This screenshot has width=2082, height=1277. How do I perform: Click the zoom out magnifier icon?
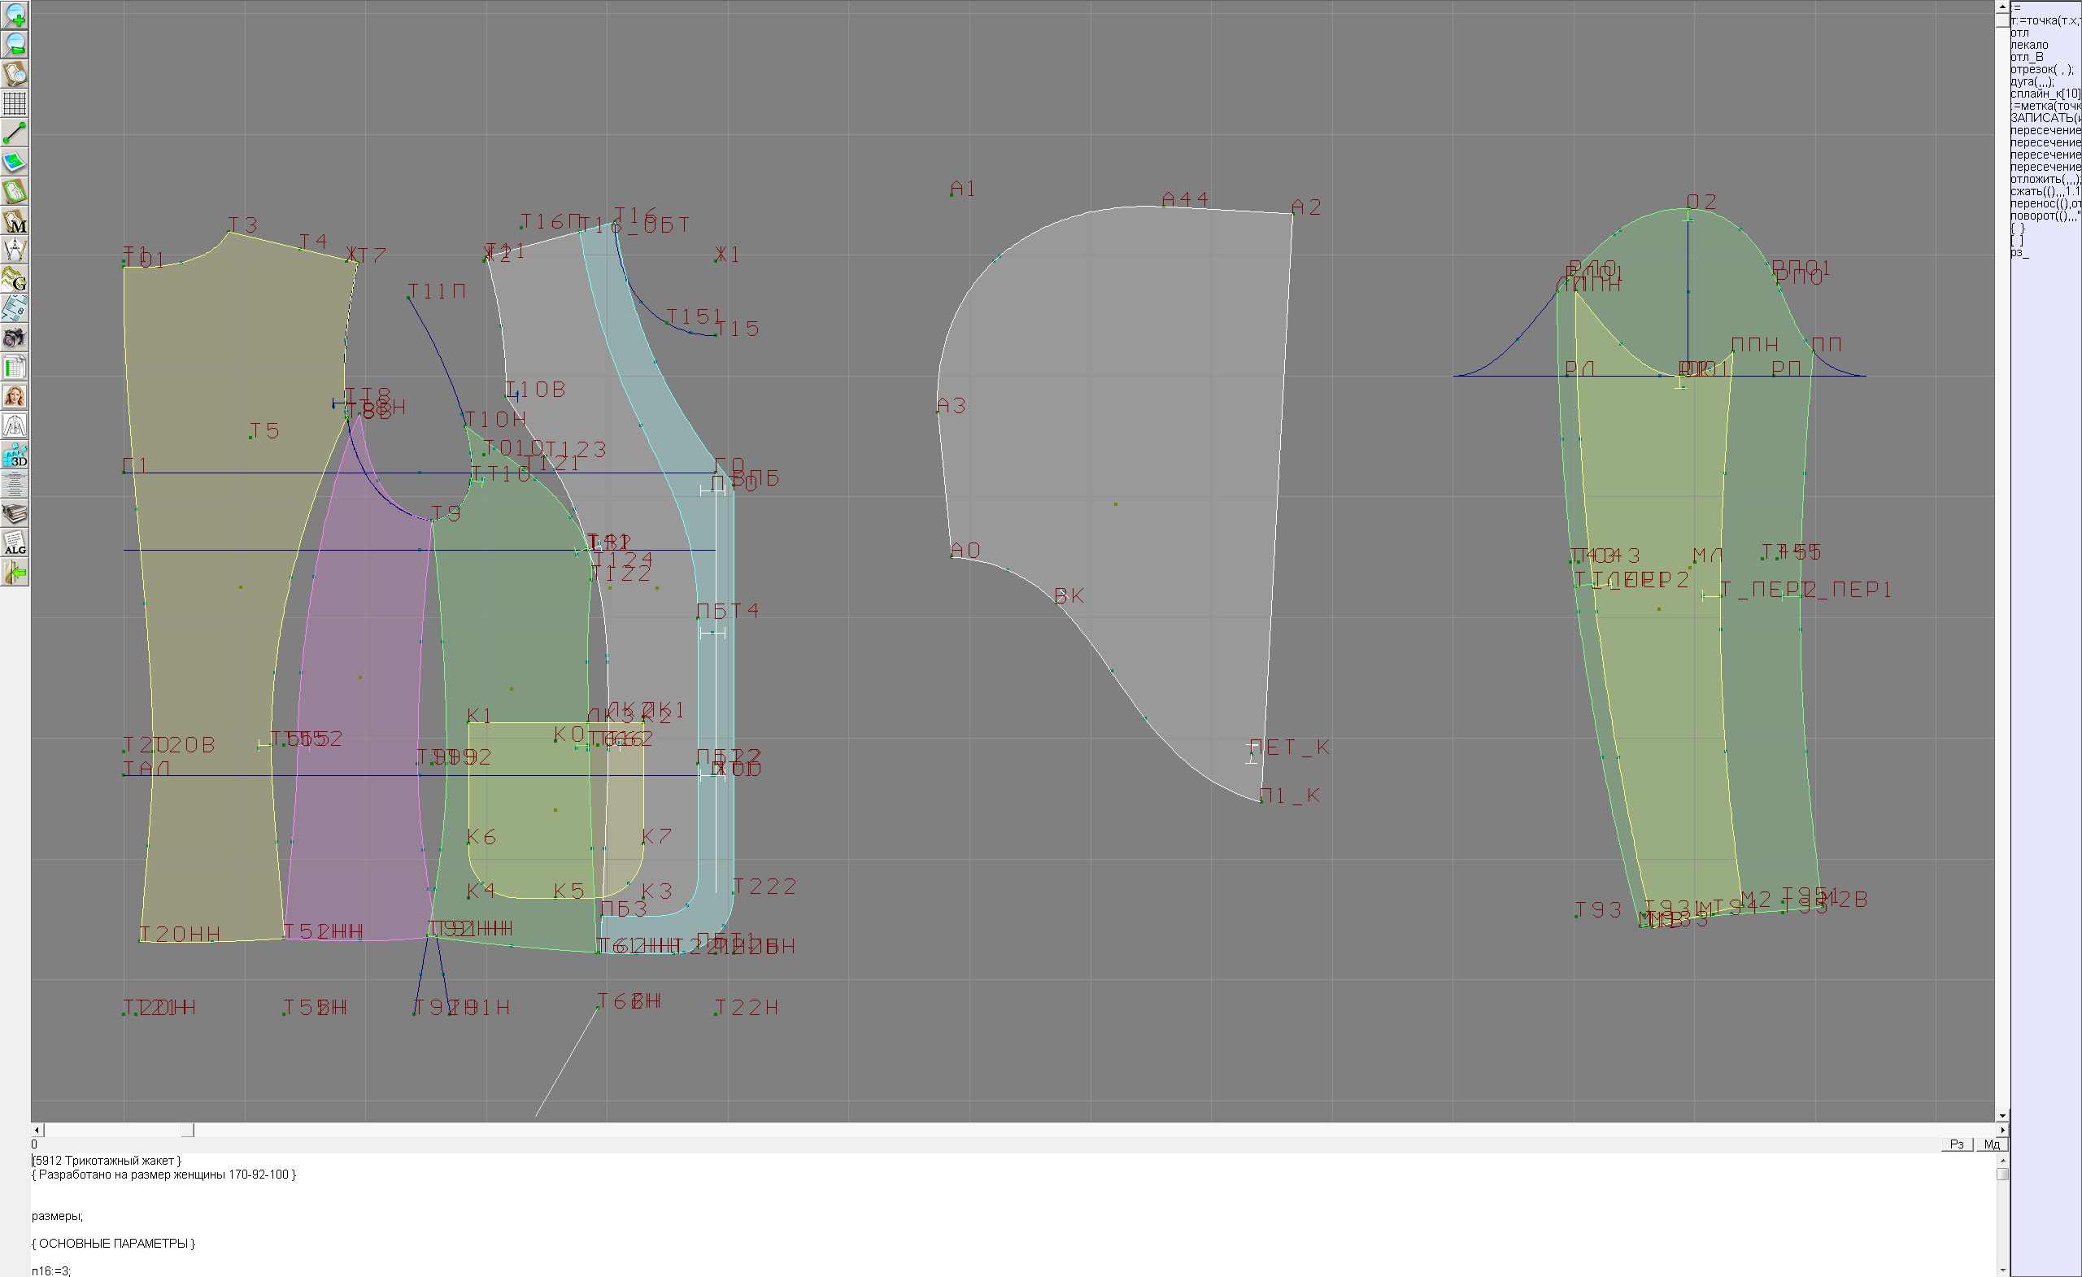15,44
